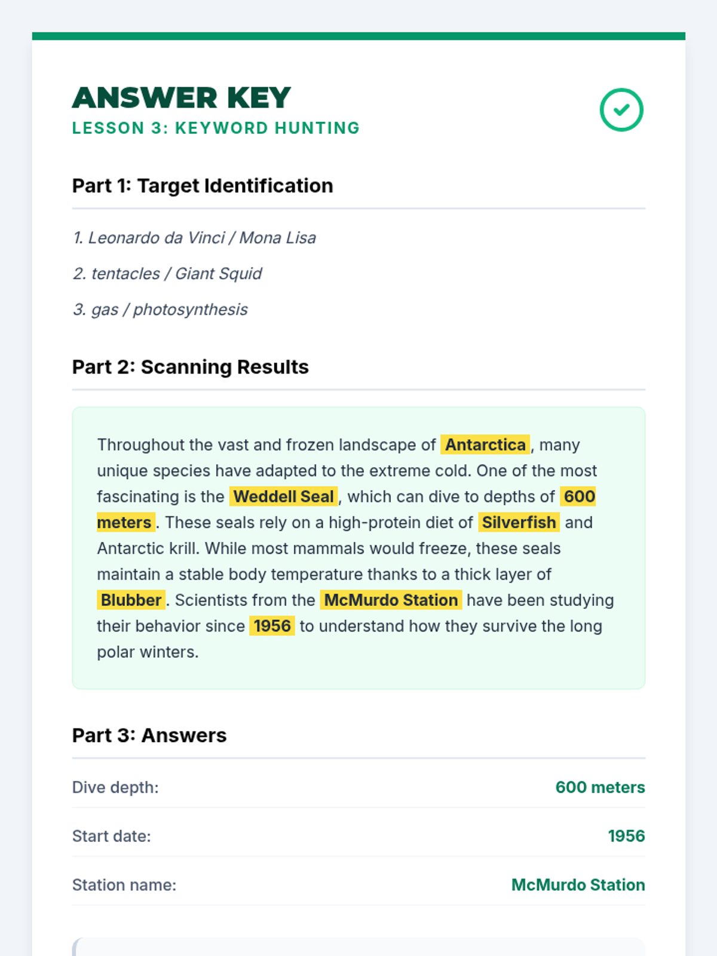Select the highlighted Weddell Seal keyword

[x=284, y=497]
